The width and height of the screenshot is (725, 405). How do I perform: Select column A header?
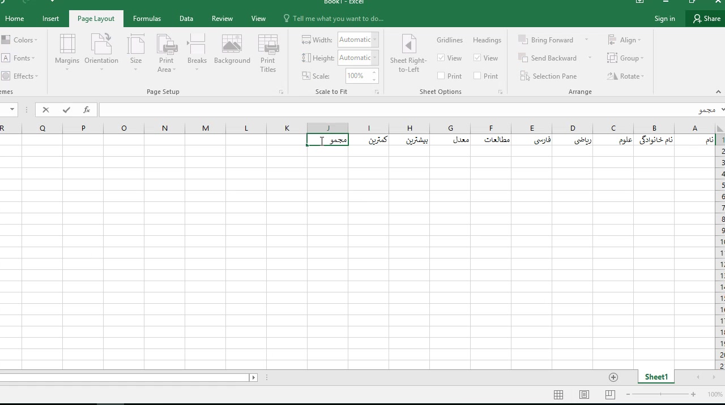point(695,128)
